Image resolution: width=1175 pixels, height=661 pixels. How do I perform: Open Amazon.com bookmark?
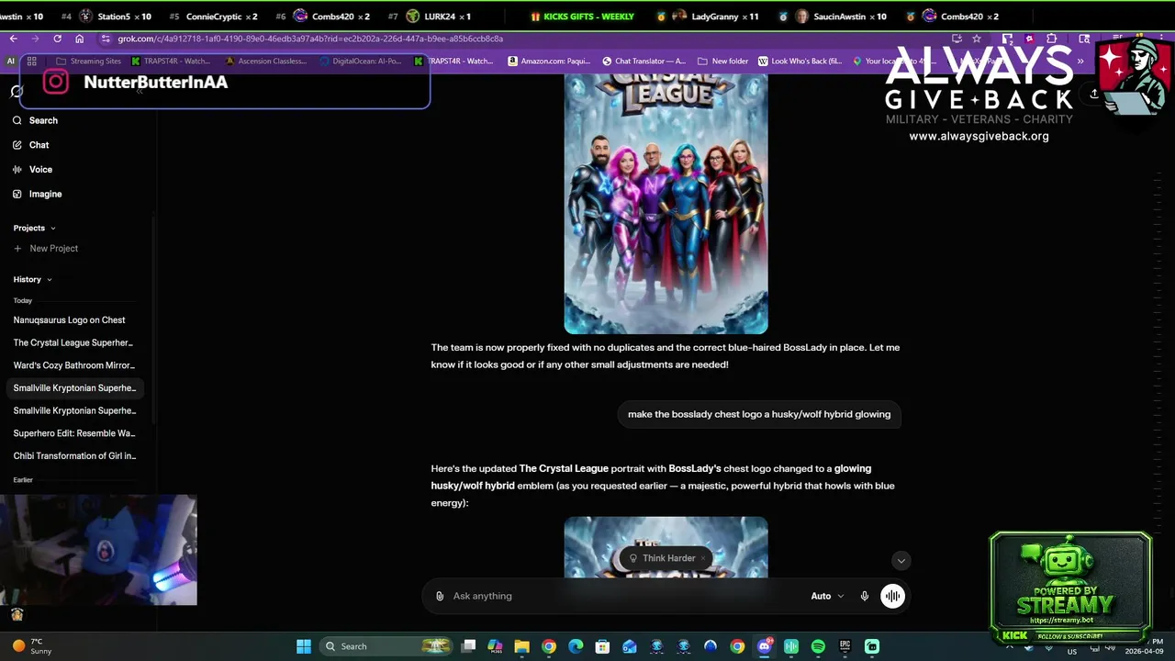(549, 62)
